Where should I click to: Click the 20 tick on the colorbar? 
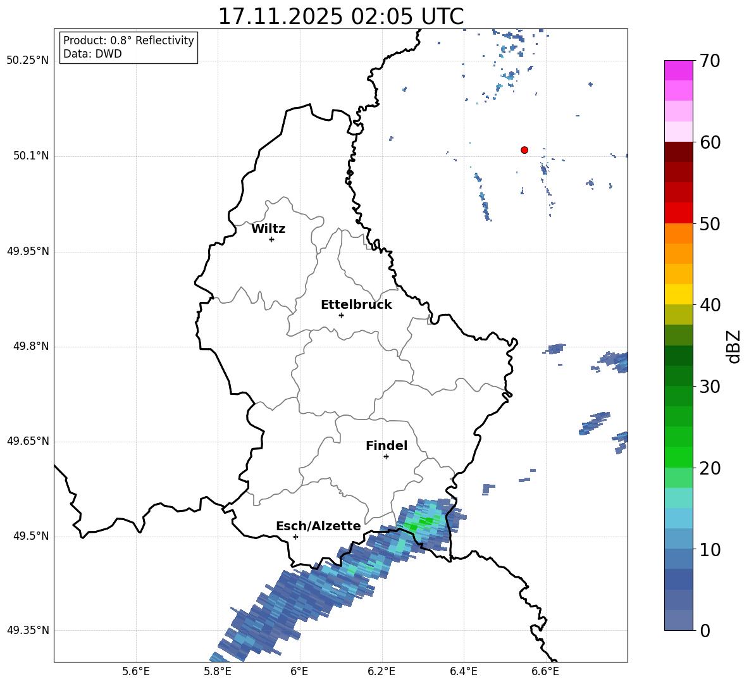pos(710,468)
